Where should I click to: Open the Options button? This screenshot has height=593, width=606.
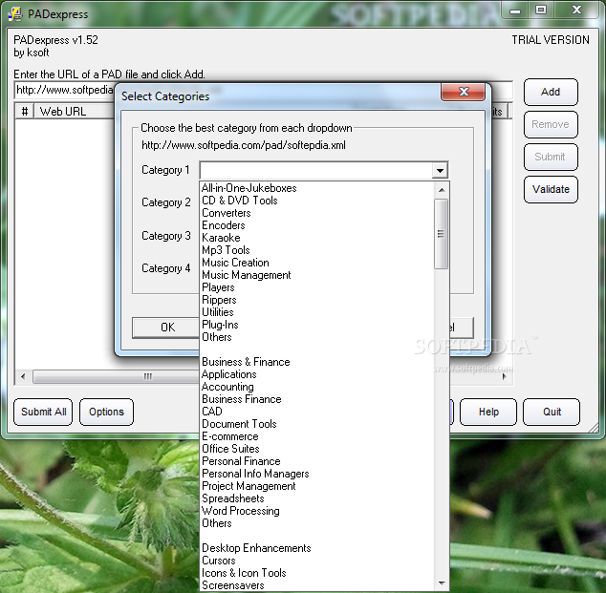coord(106,412)
